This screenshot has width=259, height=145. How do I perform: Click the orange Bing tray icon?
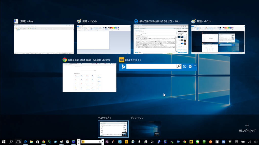tap(126, 142)
